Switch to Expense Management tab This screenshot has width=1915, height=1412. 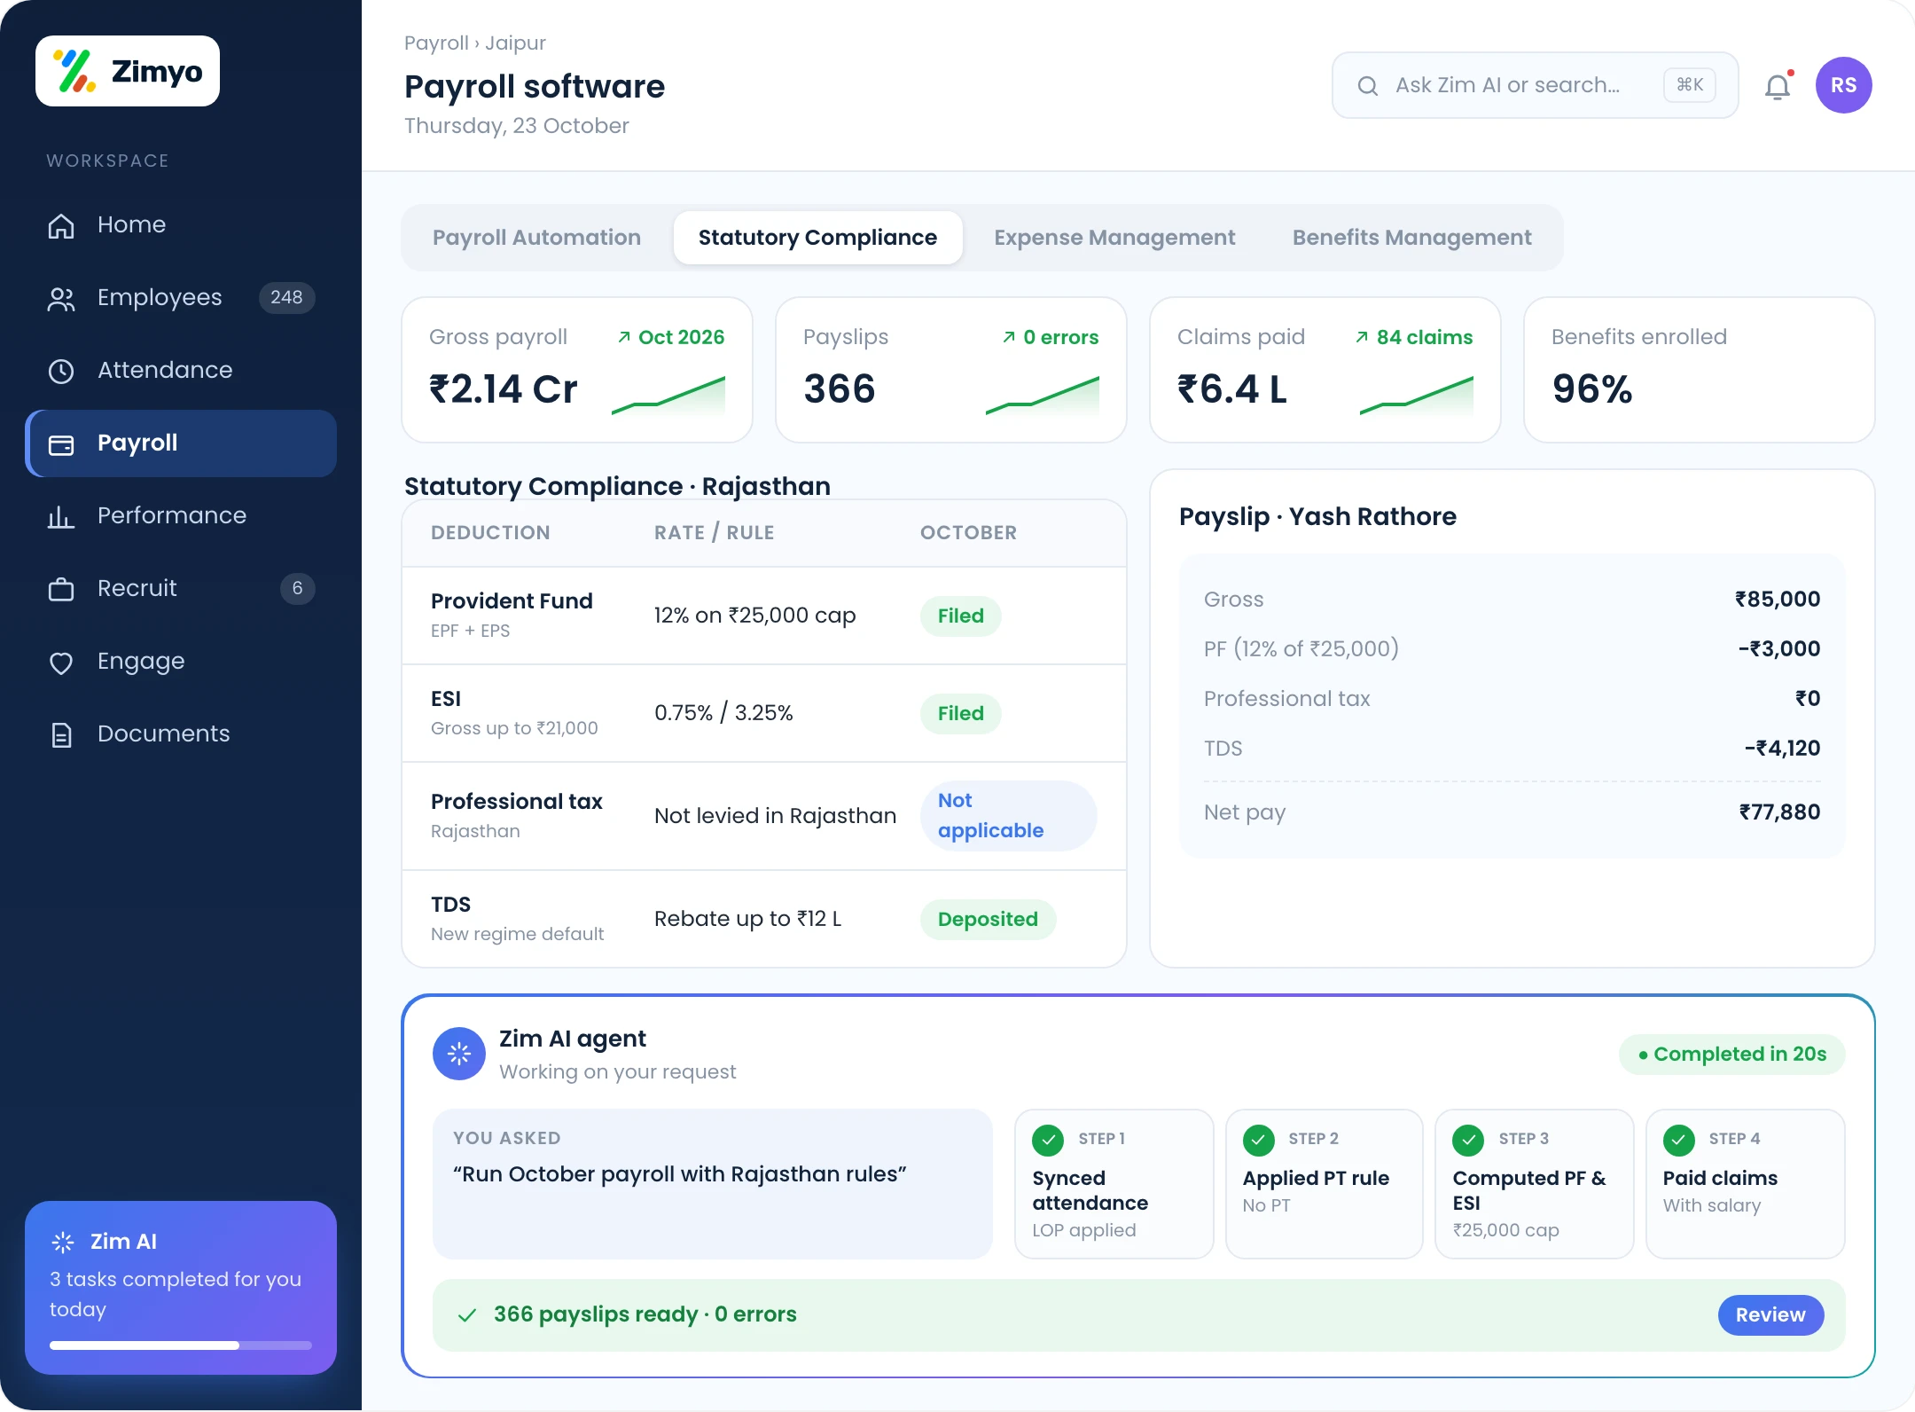(1114, 238)
